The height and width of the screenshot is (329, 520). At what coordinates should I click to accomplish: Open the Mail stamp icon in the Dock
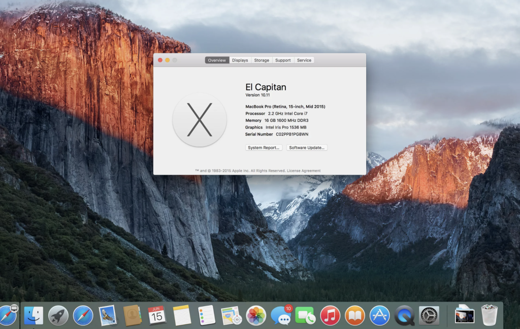pos(108,315)
